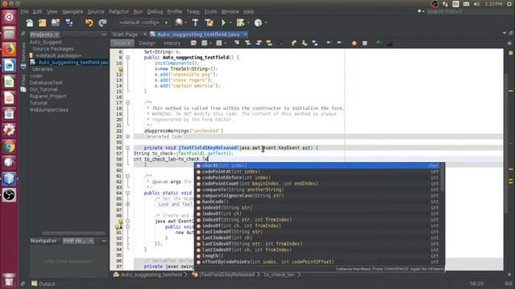Screen dimensions: 515x289
Task: Click the New File toolbar icon
Action: pos(30,22)
